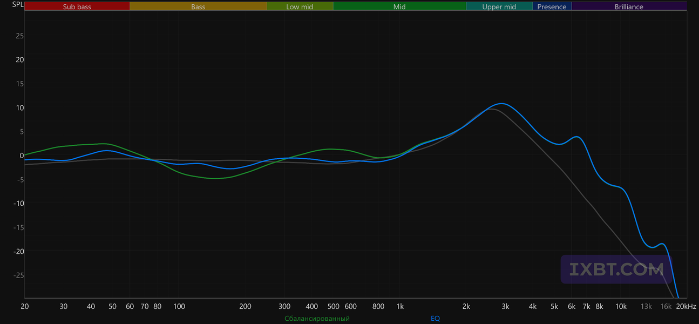Click the 20kHz frequency axis label

tap(686, 306)
